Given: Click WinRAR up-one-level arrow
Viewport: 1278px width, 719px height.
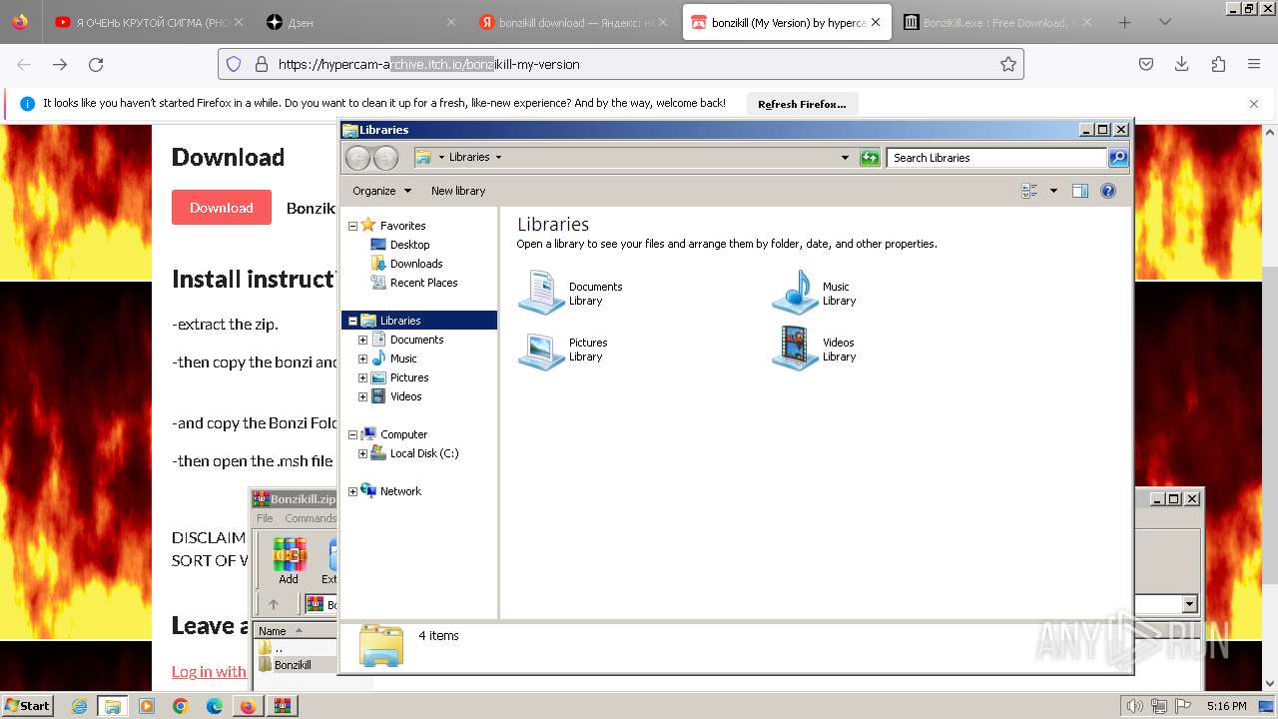Looking at the screenshot, I should coord(274,604).
